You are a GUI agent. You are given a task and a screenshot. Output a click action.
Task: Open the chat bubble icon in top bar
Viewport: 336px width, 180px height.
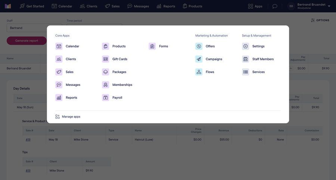click(275, 6)
